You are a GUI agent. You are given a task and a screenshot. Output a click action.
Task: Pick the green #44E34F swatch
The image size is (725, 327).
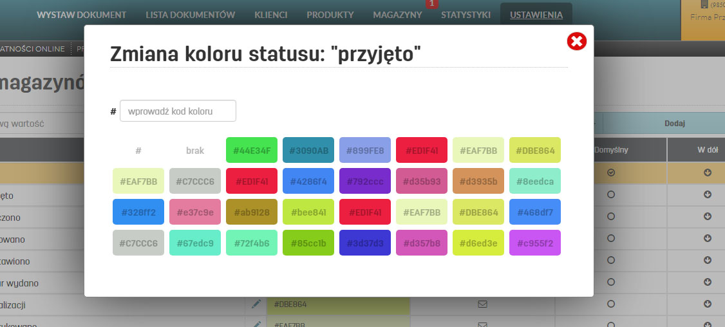(252, 150)
